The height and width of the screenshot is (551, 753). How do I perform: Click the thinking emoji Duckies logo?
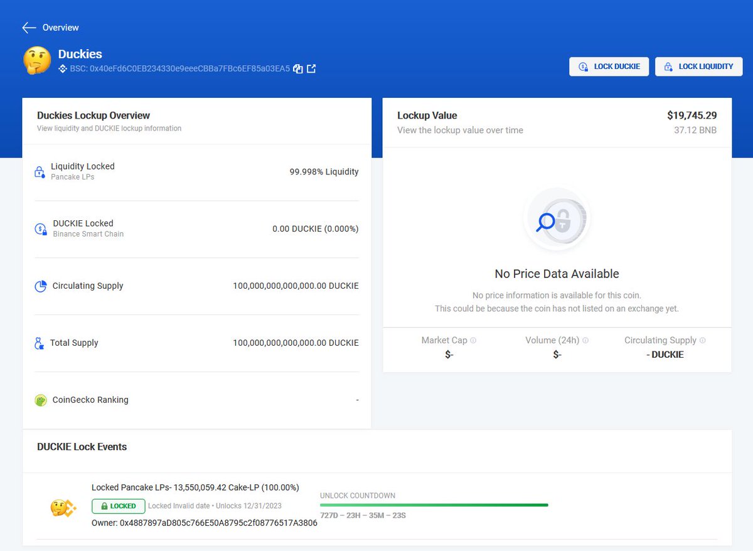pyautogui.click(x=37, y=61)
